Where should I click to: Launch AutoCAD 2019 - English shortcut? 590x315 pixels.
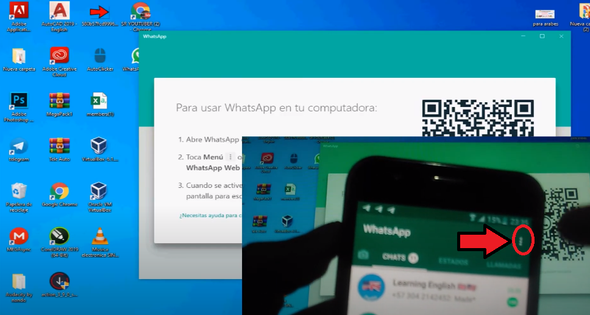(59, 17)
